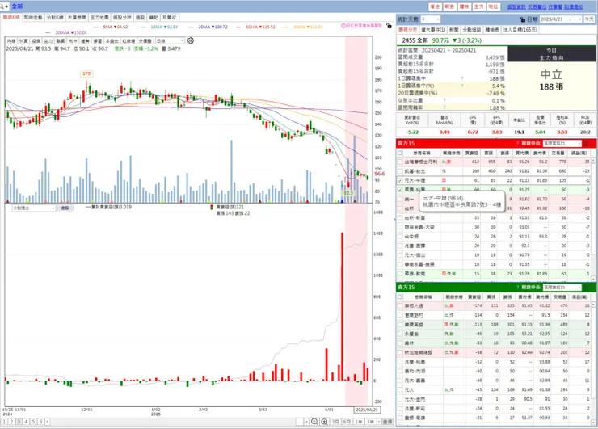Toggle 融資 indicator on chart toolbar

click(61, 41)
